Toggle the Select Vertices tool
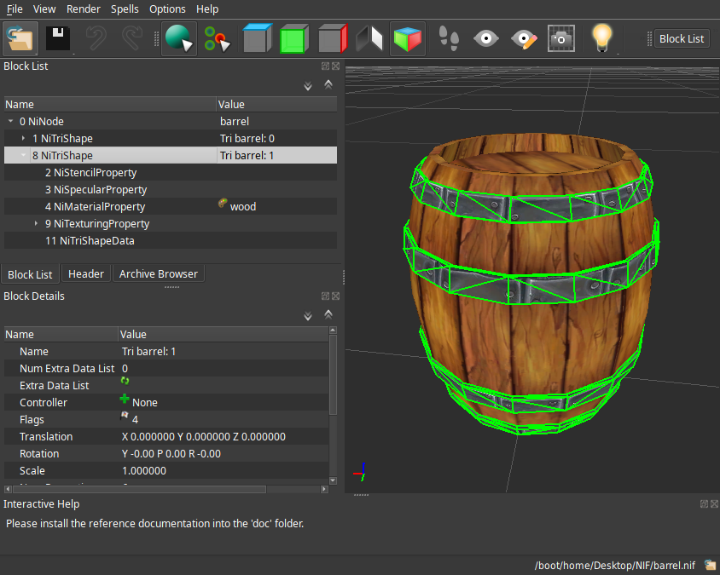Screen dimensions: 720x575 217,38
